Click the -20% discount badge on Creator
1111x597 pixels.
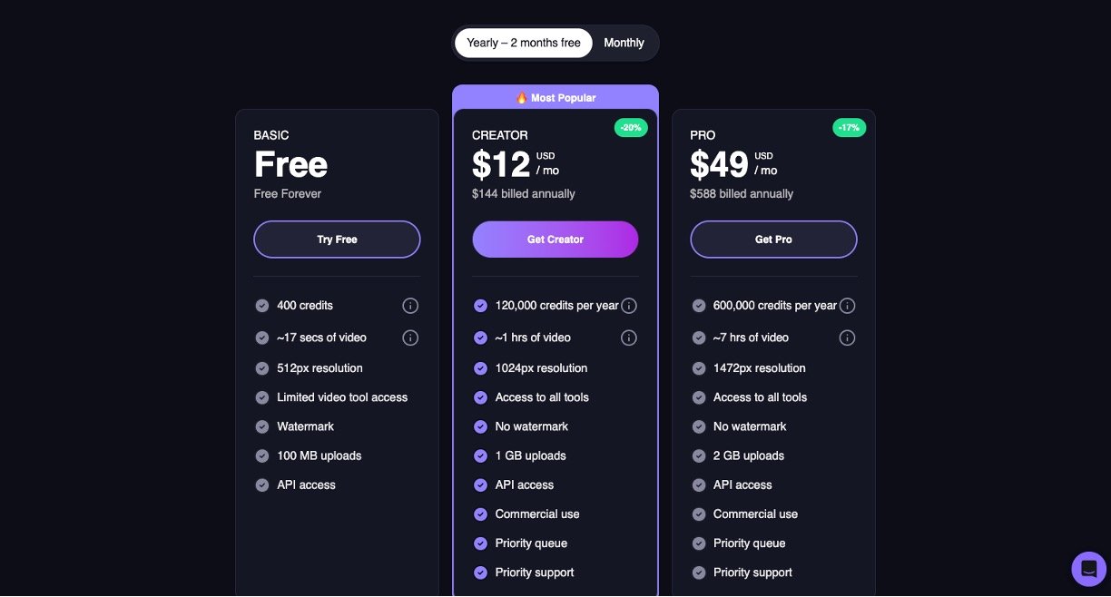tap(631, 128)
